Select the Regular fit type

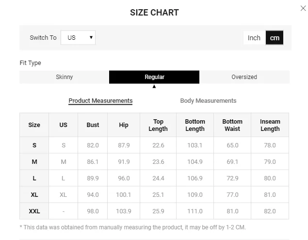click(154, 77)
